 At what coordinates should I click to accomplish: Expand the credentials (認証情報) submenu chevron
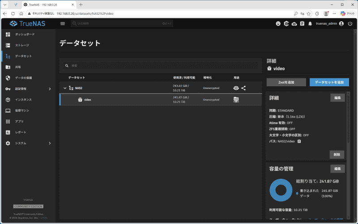pos(50,89)
